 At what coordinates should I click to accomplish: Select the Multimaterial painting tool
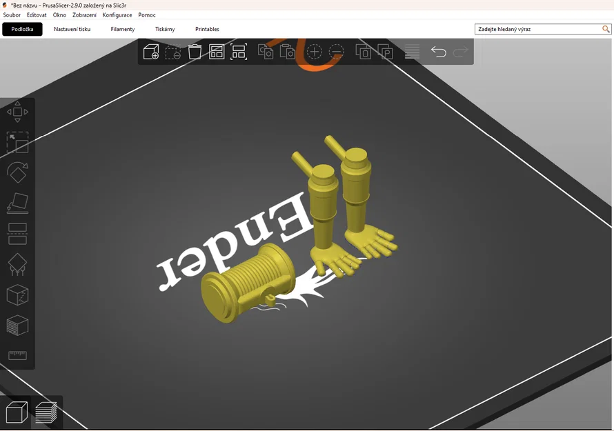pyautogui.click(x=18, y=325)
